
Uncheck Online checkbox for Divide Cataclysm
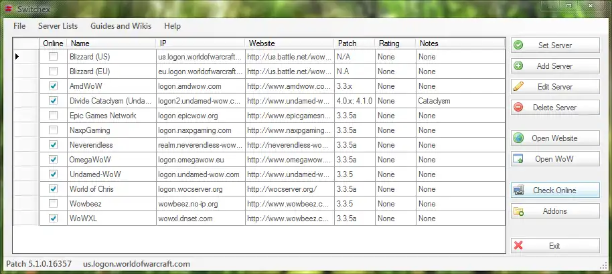point(53,101)
